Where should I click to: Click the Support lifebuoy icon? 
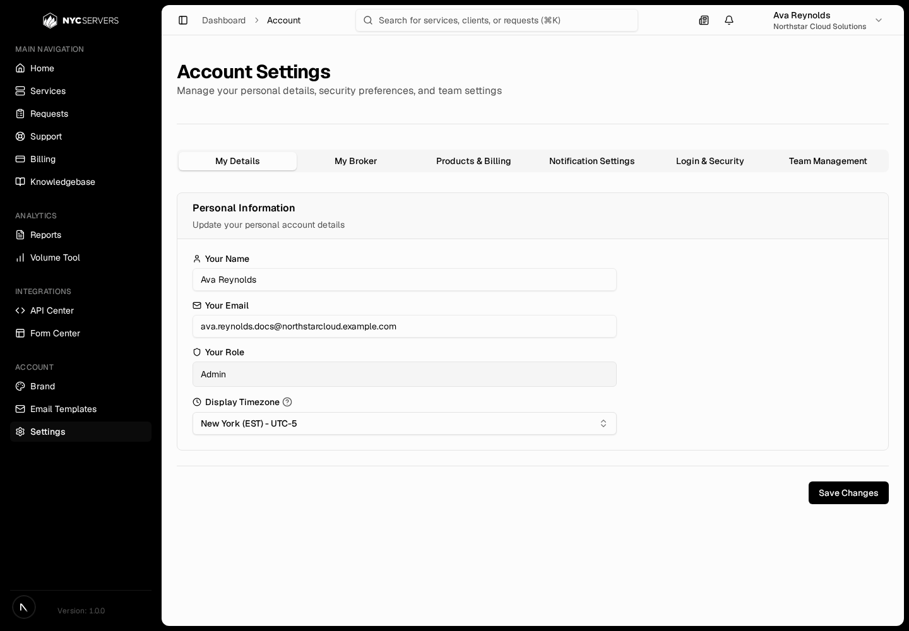[x=20, y=136]
